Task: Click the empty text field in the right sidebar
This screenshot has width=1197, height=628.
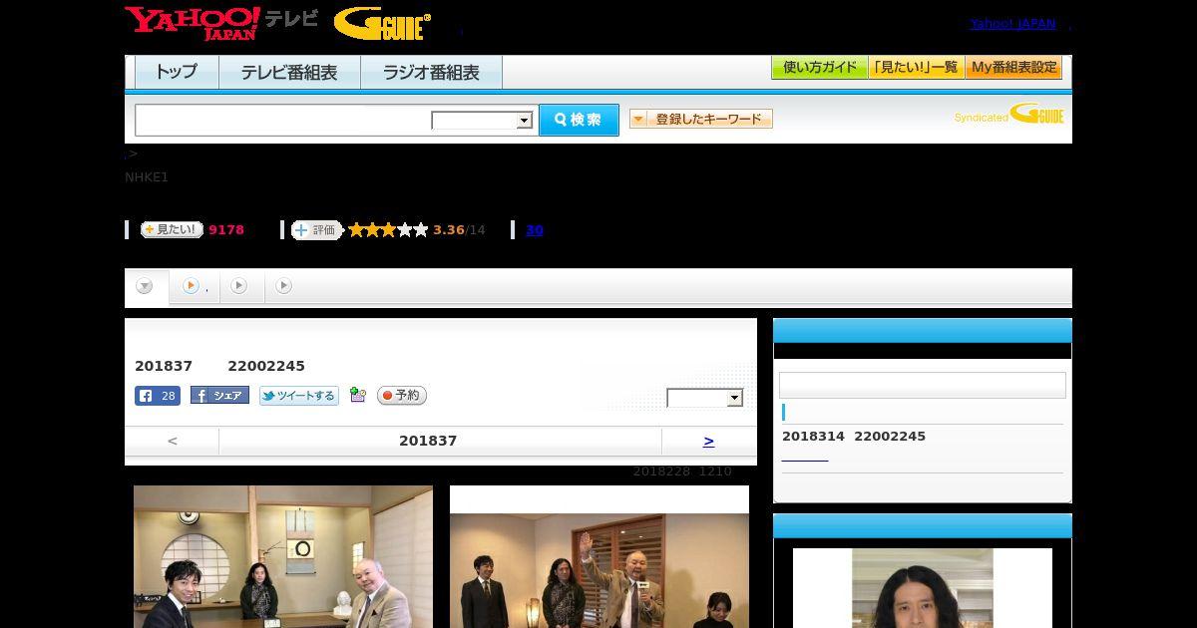Action: [923, 385]
